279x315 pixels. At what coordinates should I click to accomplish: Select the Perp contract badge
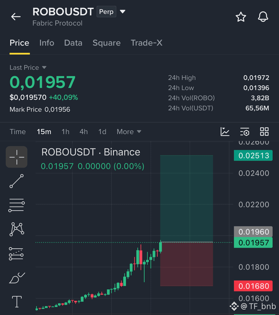click(x=106, y=12)
